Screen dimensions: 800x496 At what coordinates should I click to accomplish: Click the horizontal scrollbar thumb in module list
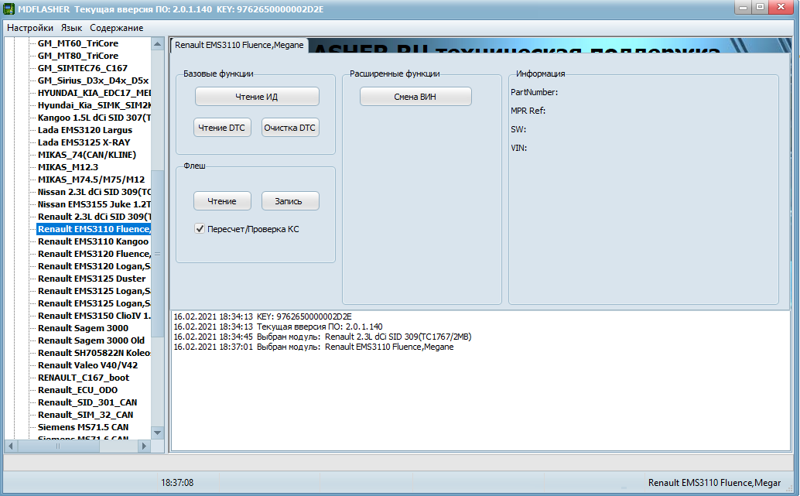point(58,446)
